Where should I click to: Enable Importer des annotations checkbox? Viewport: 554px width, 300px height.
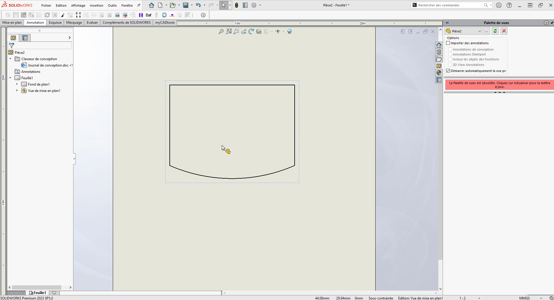coord(448,43)
